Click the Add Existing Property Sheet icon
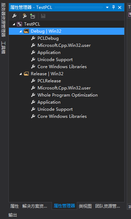The image size is (131, 219). click(33, 16)
